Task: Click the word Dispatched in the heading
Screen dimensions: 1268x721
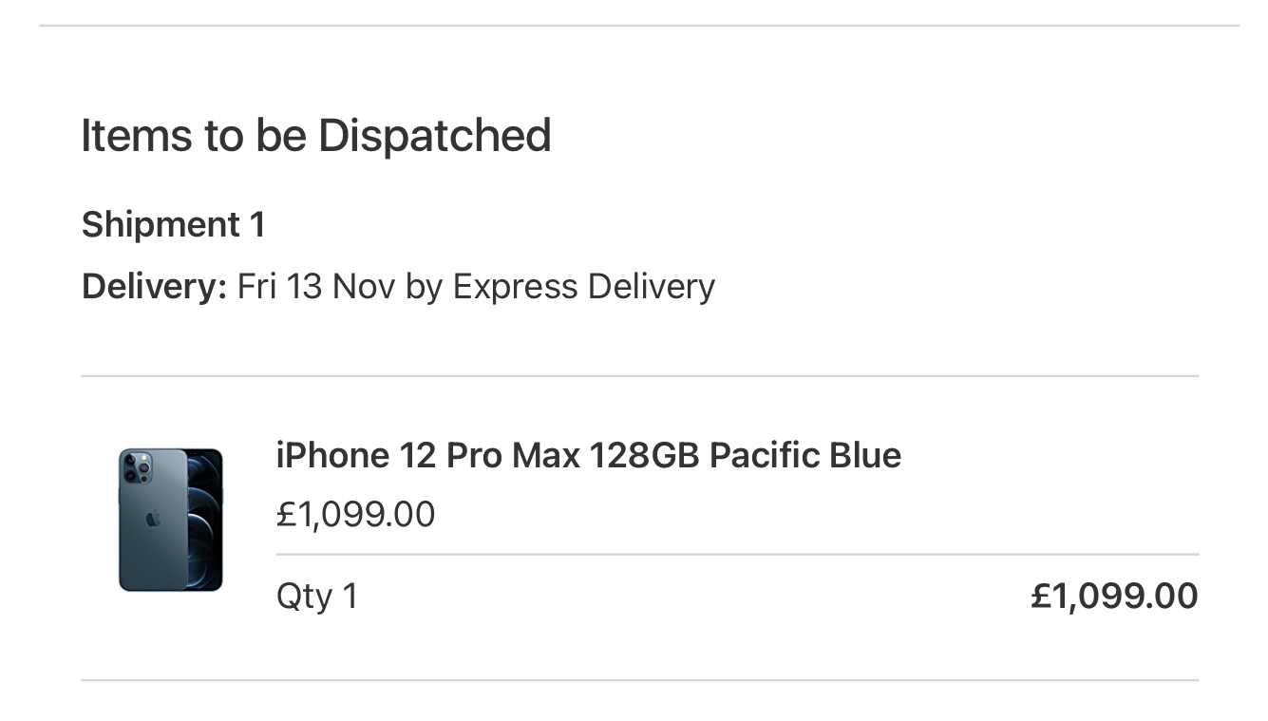Action: 434,135
